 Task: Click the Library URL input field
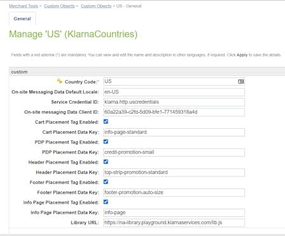174,223
